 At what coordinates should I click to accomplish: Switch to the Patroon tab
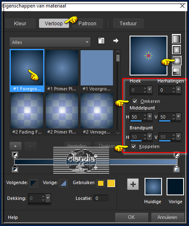click(87, 23)
